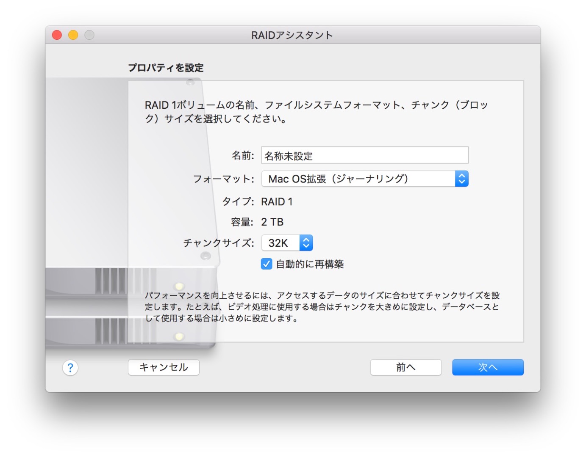
Task: Click the キャンセル button
Action: coord(164,367)
